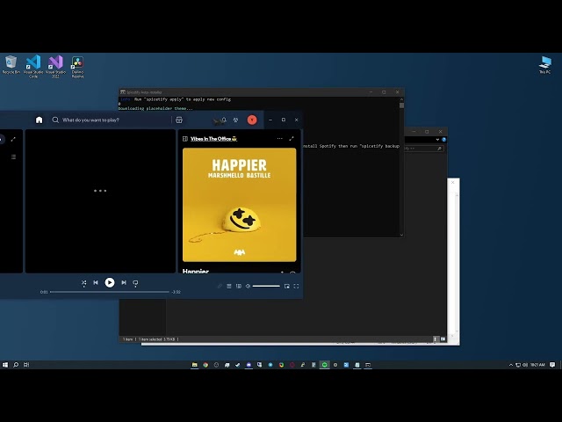This screenshot has height=422, width=562.
Task: Skip to next track
Action: click(124, 283)
